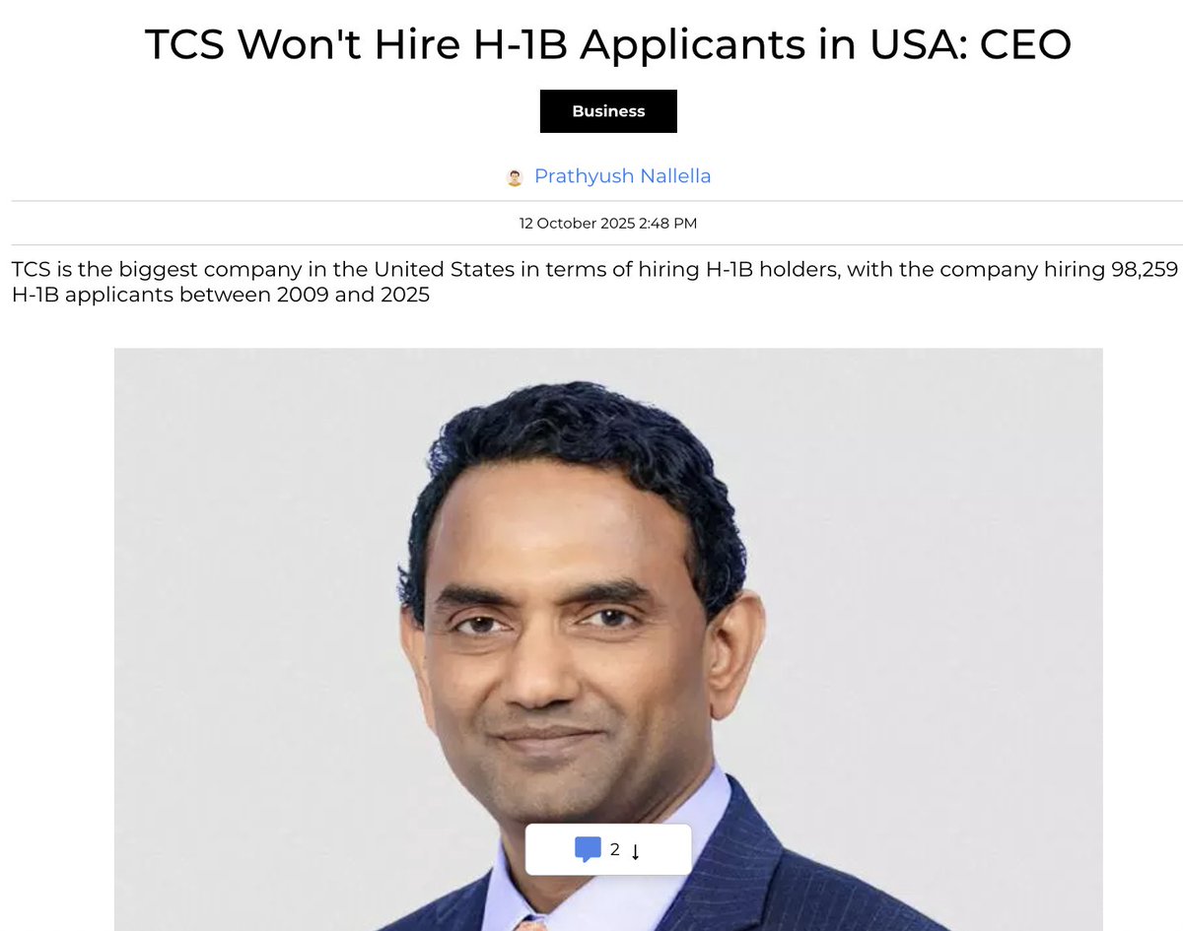Viewport: 1183px width, 931px height.
Task: Click the down arrow beside comment count
Action: tap(635, 851)
